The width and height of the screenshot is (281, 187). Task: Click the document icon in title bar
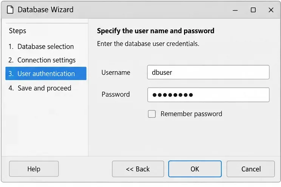pyautogui.click(x=10, y=10)
